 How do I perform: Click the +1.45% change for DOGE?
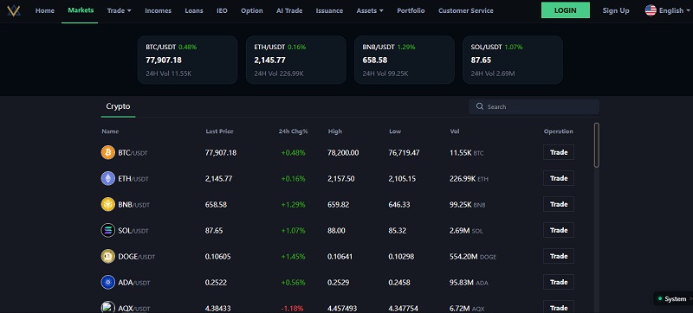tap(293, 257)
